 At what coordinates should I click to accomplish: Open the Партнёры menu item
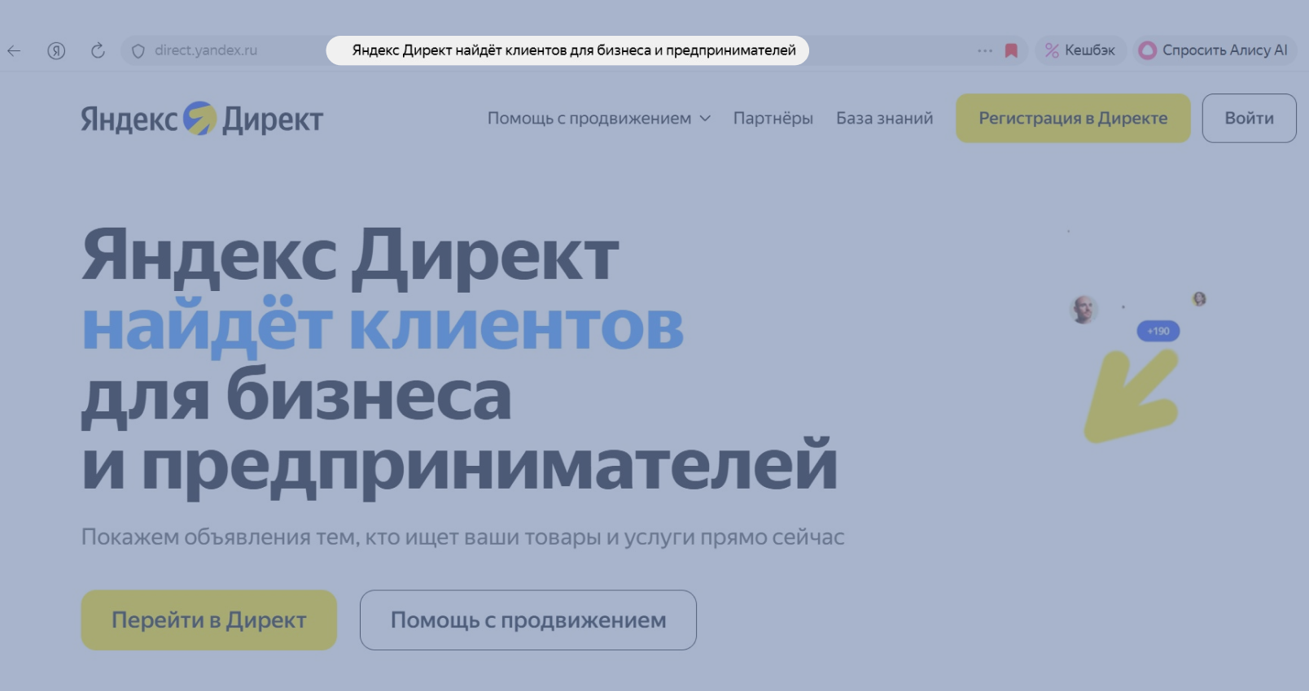click(x=773, y=119)
